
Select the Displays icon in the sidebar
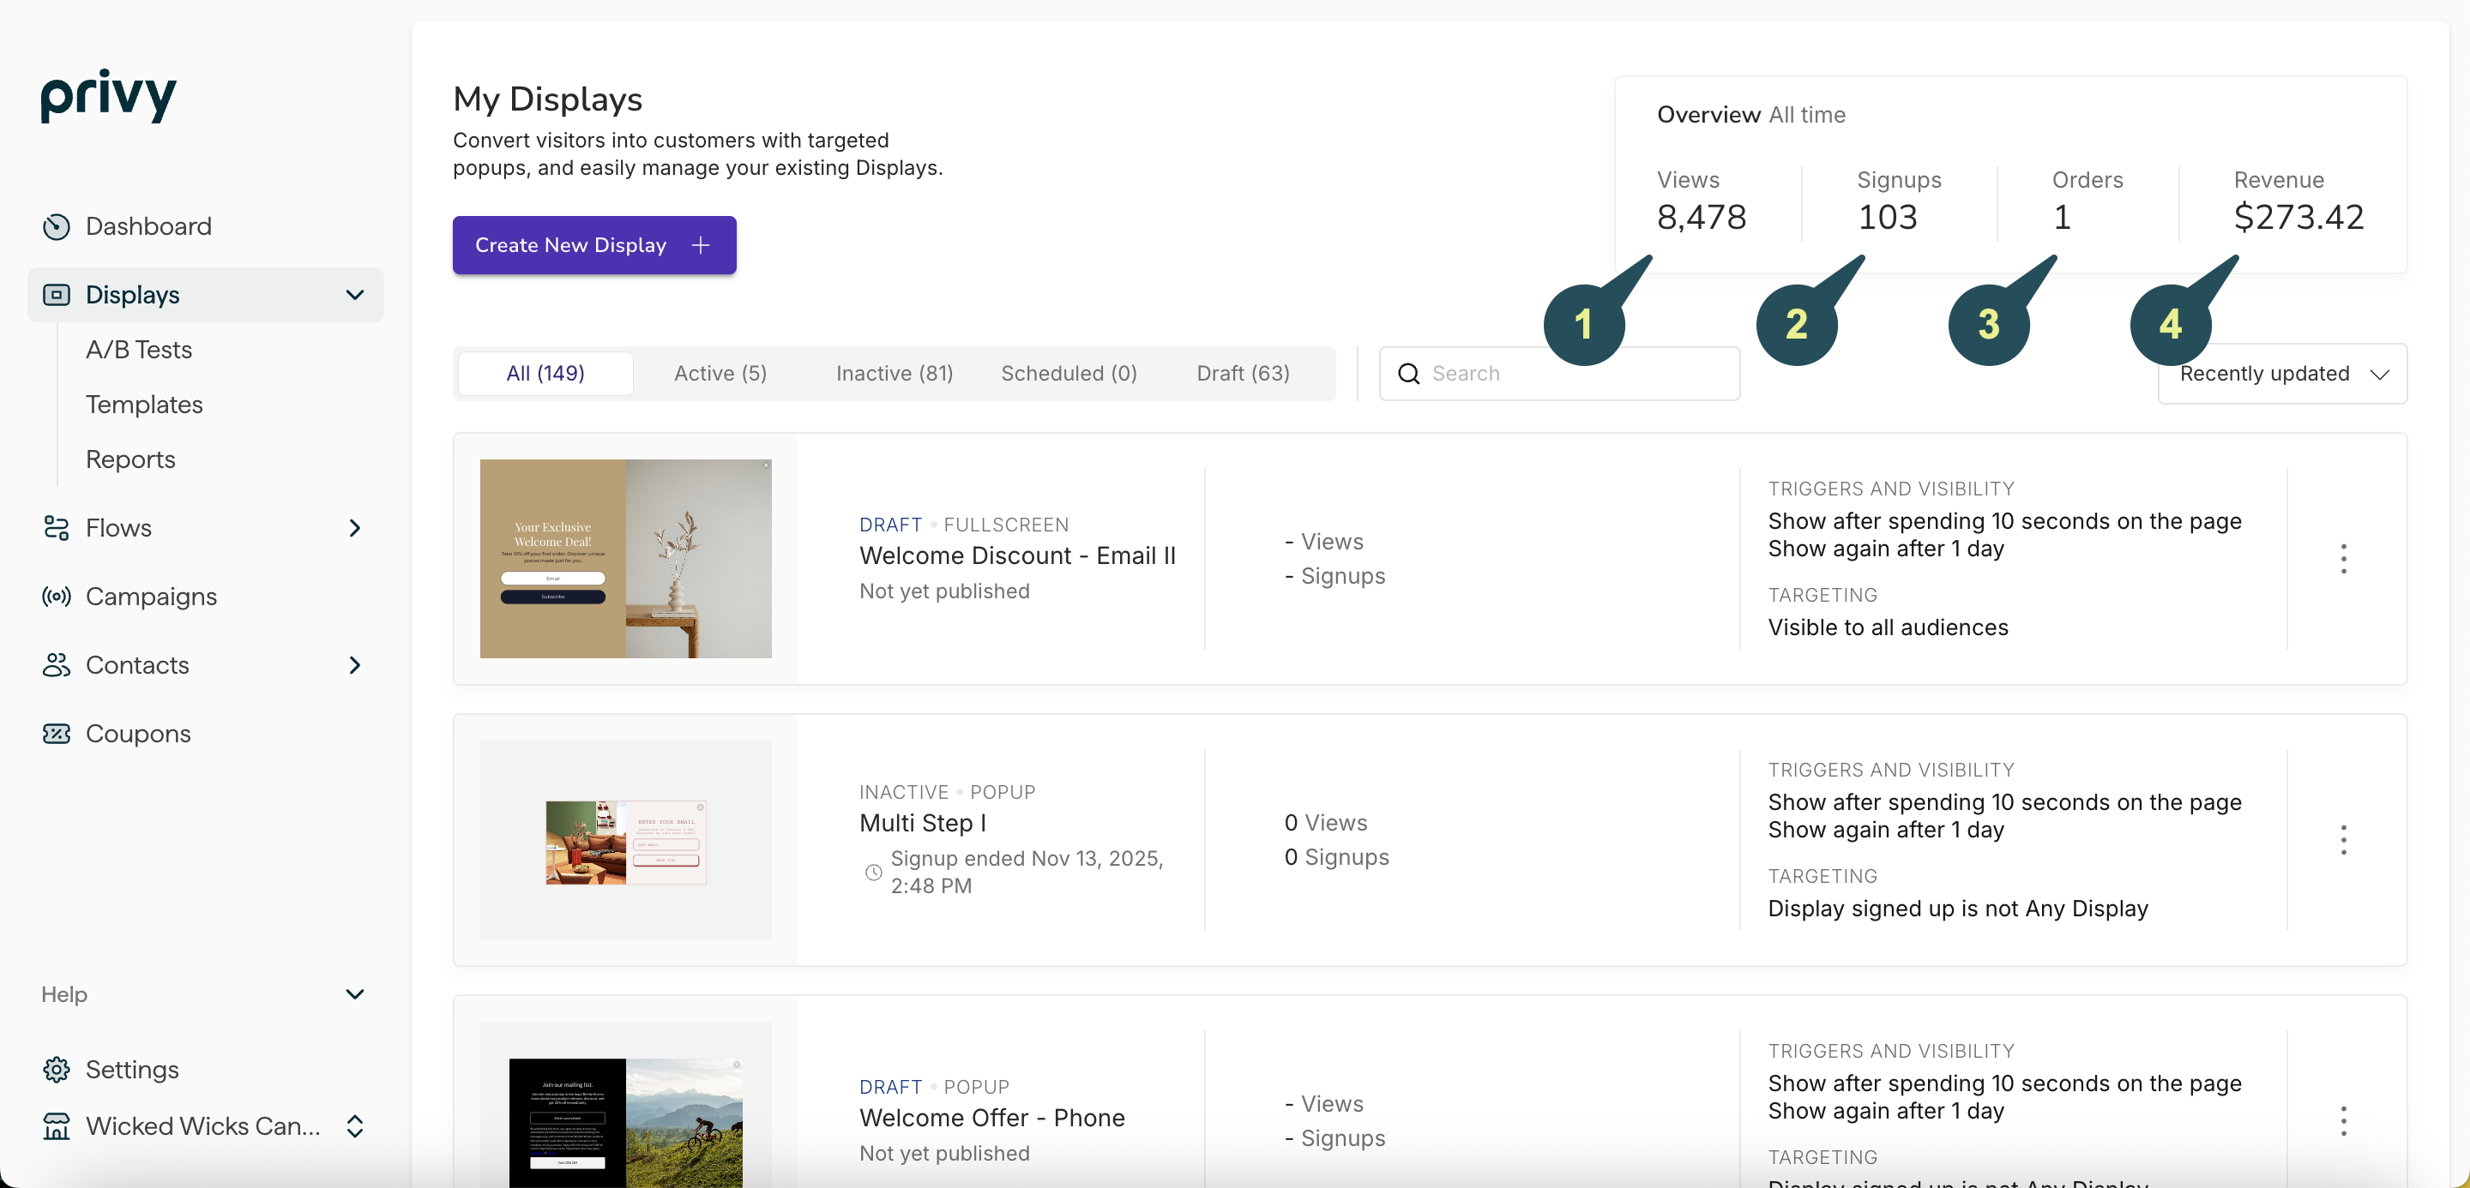point(56,294)
